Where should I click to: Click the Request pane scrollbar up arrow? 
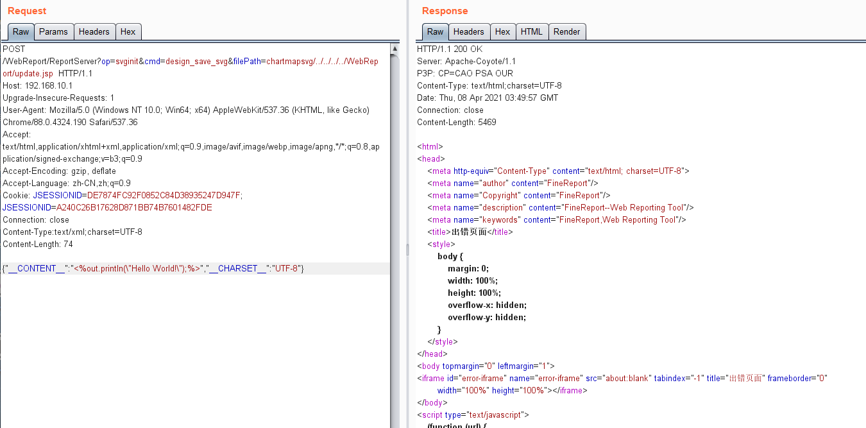point(395,49)
